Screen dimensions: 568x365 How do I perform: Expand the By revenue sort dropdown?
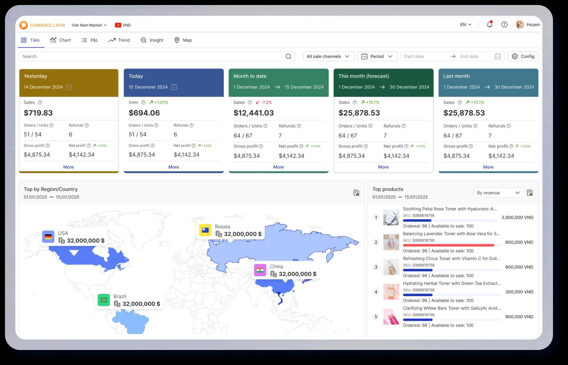pos(498,193)
